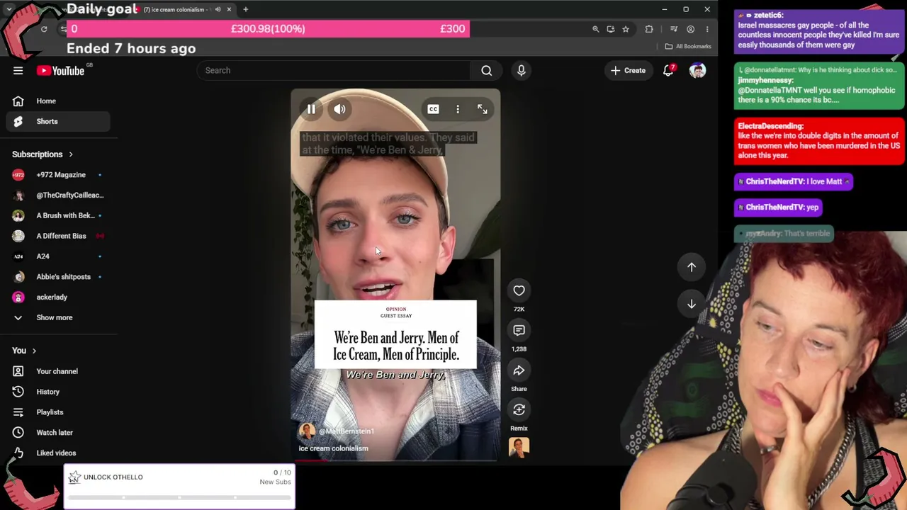The width and height of the screenshot is (907, 510).
Task: Reload the page in the browser
Action: click(x=44, y=29)
